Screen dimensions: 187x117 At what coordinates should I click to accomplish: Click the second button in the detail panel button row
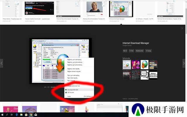click(131, 51)
